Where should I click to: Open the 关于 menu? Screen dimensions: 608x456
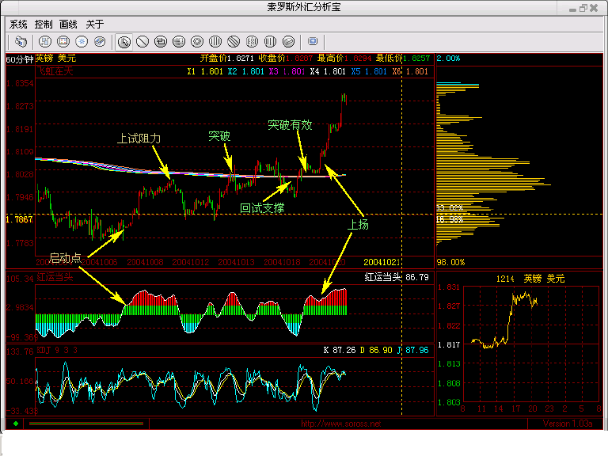[x=94, y=24]
